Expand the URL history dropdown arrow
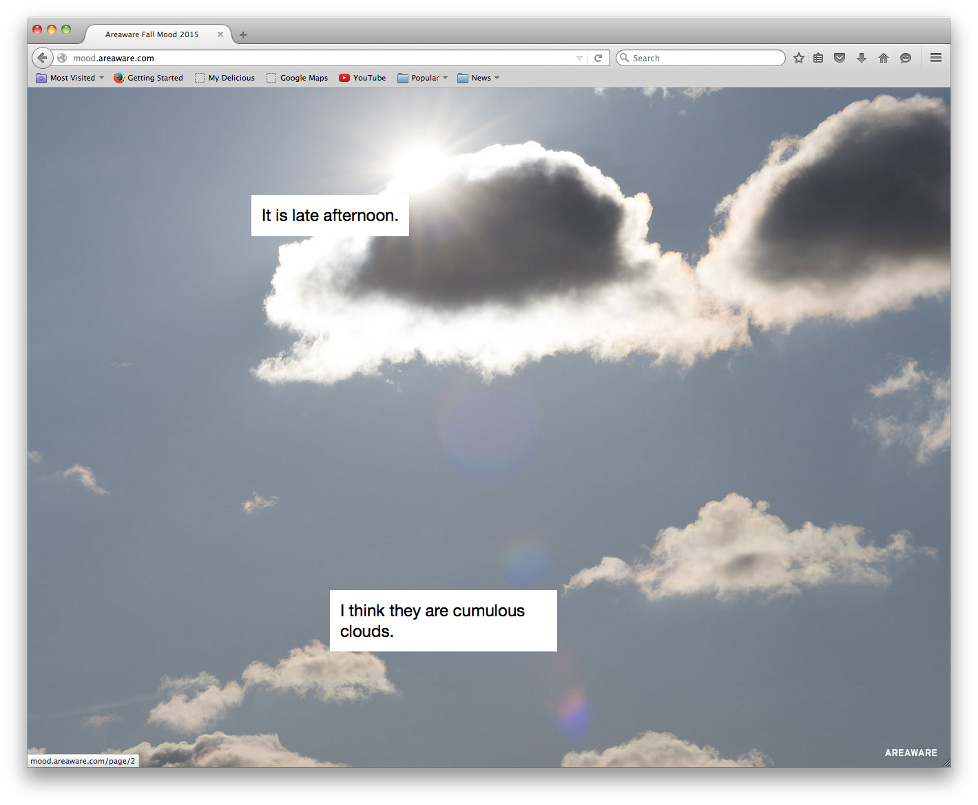Screen dimensions: 978x805 pyautogui.click(x=579, y=58)
